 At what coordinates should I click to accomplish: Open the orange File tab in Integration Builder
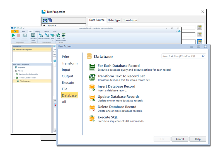15,31
